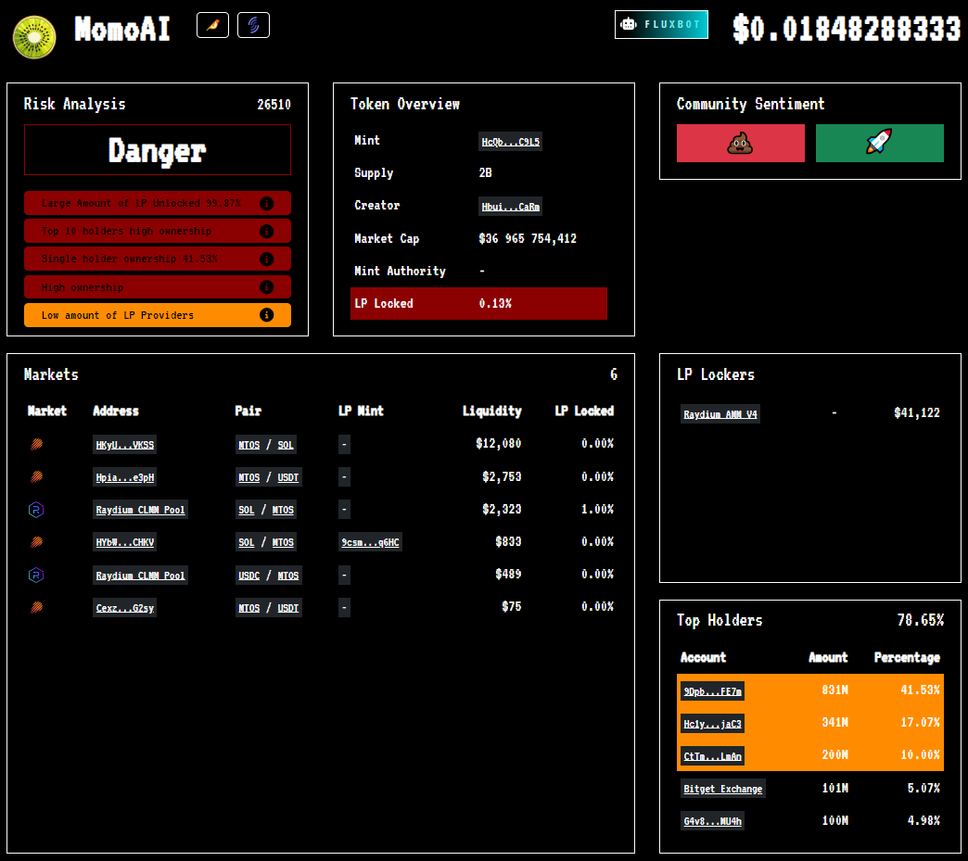Image resolution: width=968 pixels, height=861 pixels.
Task: Click the FLUXBOT button in the header
Action: pyautogui.click(x=661, y=24)
